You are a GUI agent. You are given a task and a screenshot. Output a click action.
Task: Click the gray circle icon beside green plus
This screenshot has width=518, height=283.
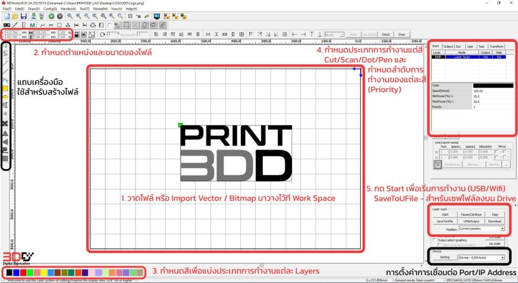pos(60,16)
